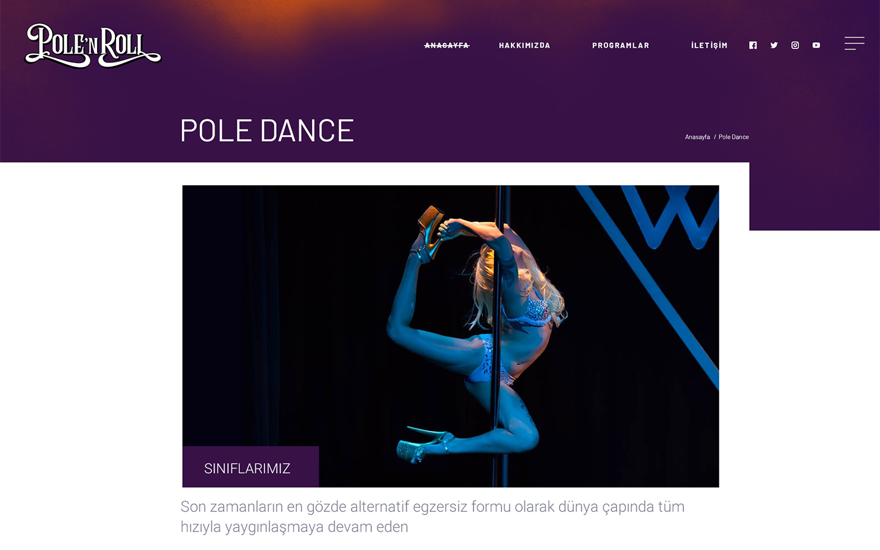Screen dimensions: 880x550
Task: Click the purple block beside the banner
Action: [815, 196]
